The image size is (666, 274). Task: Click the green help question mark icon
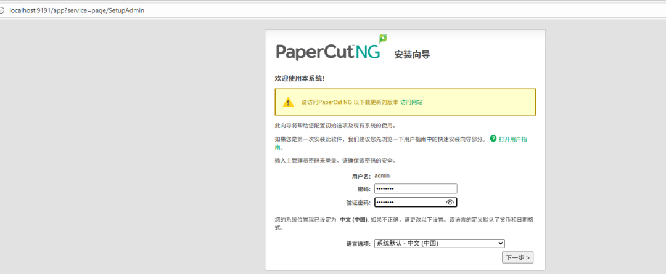click(493, 139)
